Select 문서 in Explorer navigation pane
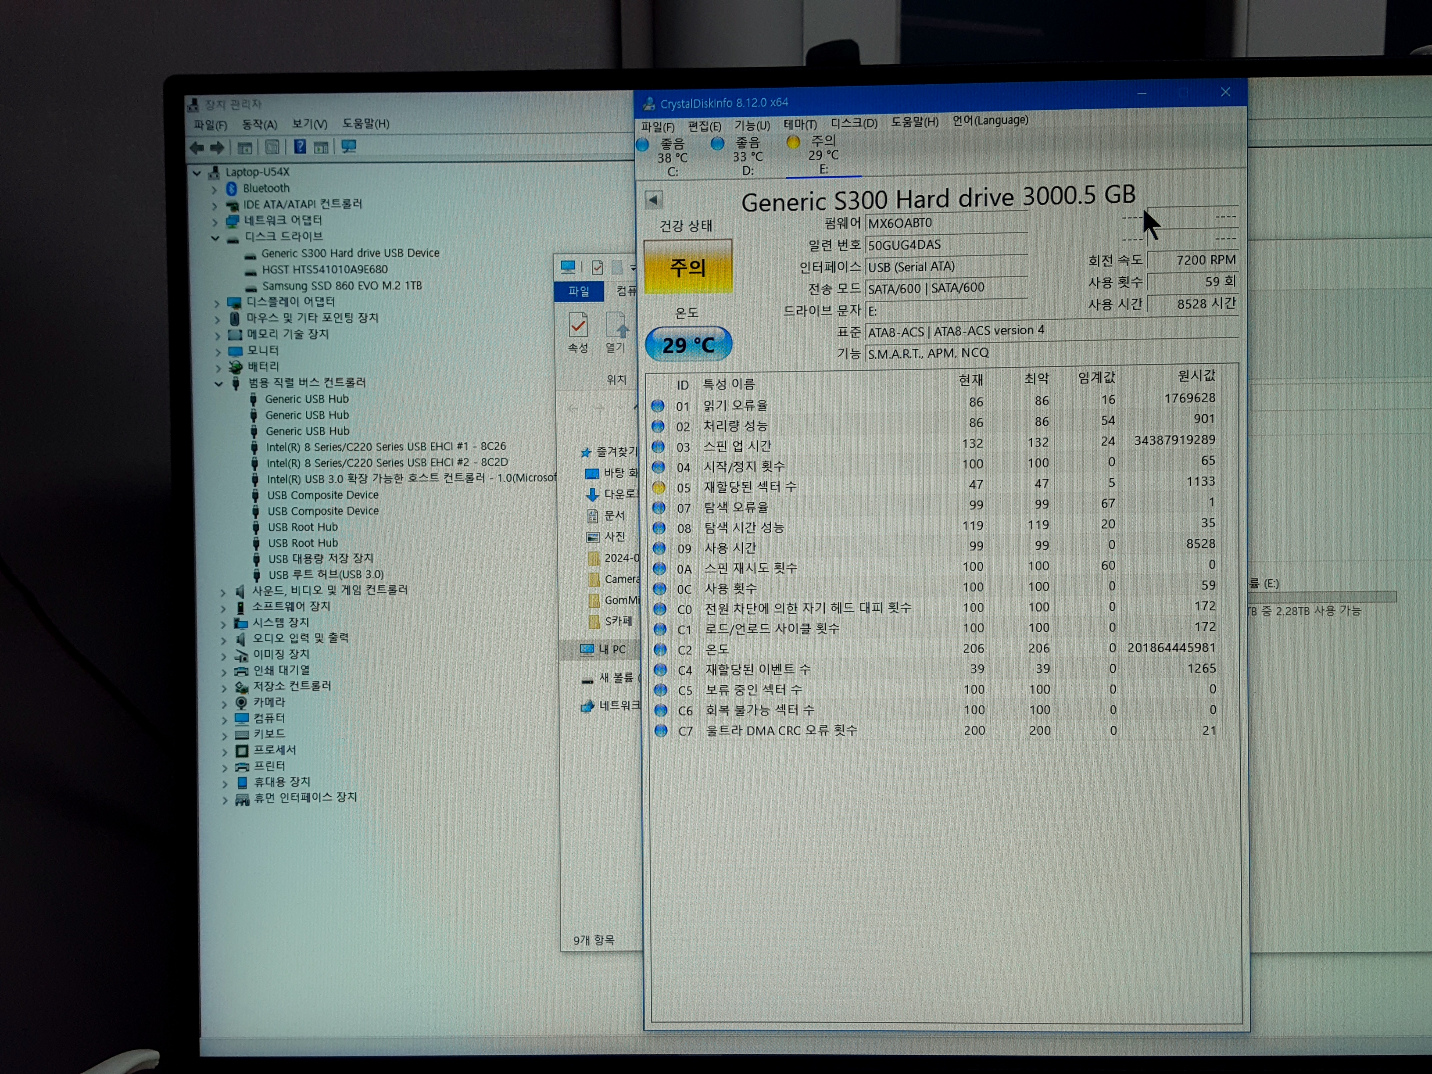The image size is (1432, 1074). [614, 516]
